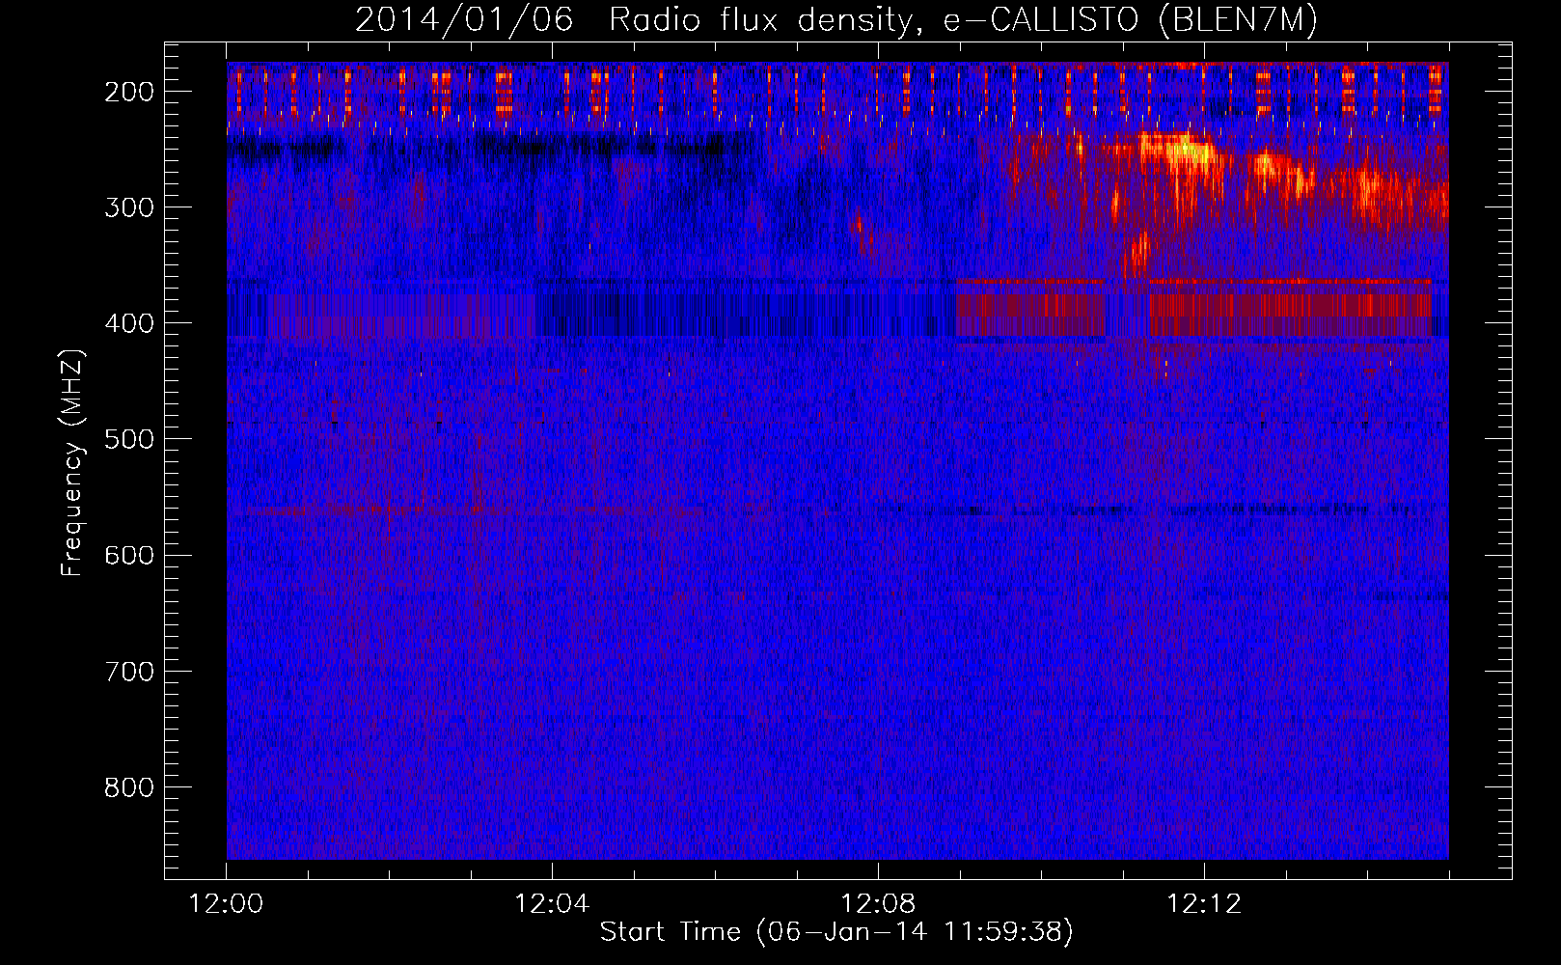Click the 12:00 time tick label

227,904
